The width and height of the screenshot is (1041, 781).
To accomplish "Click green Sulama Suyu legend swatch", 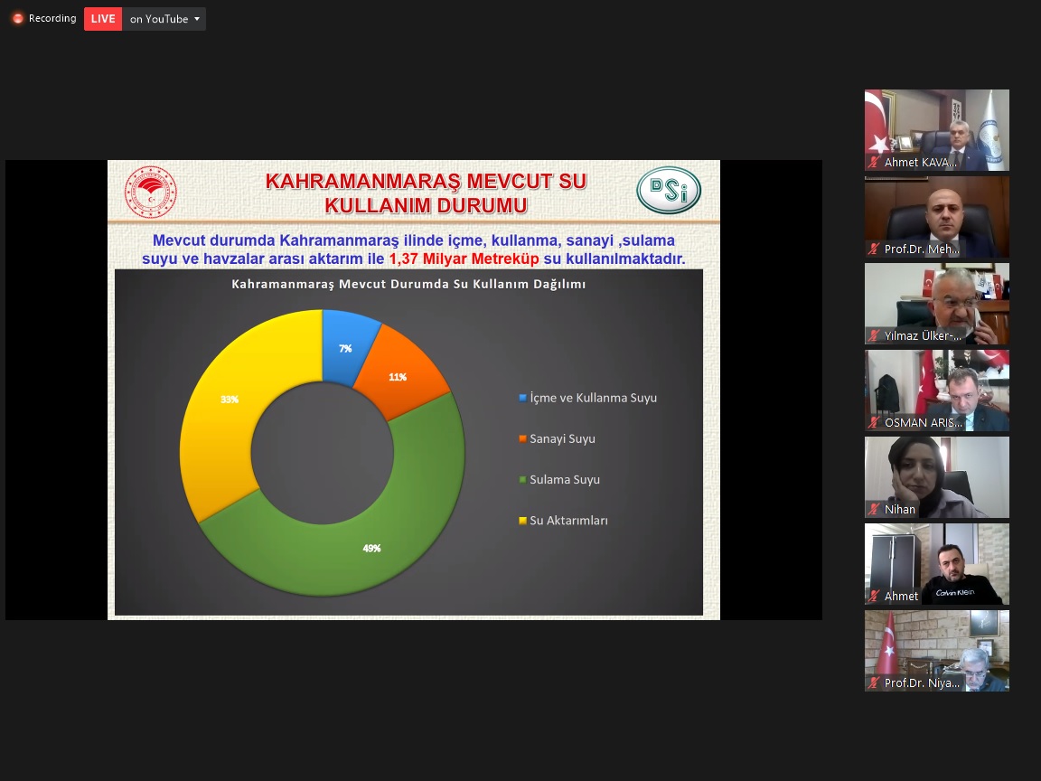I will (522, 480).
